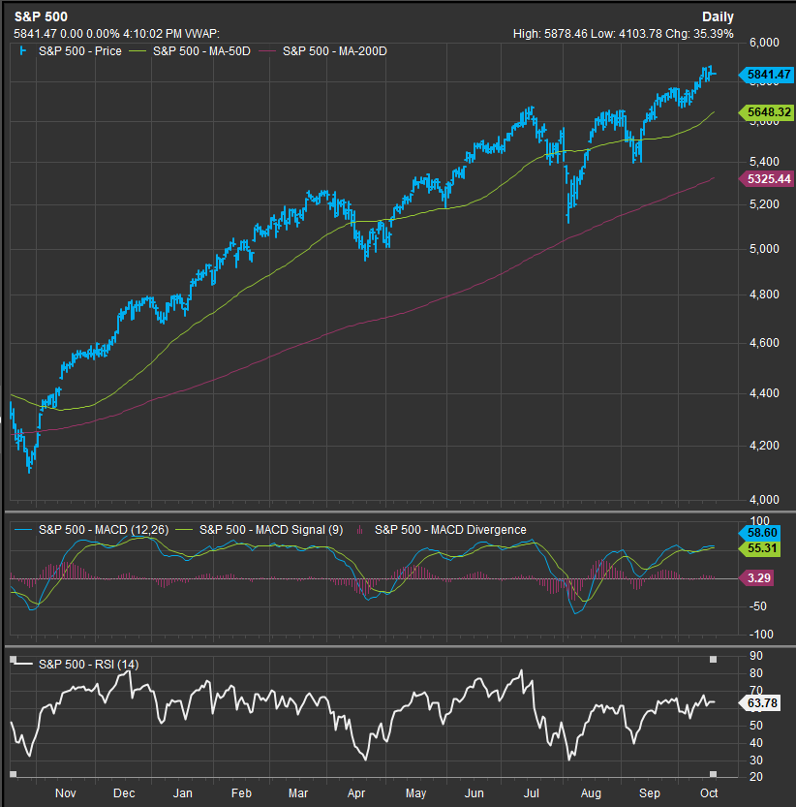Click the S&P 500 - MA-200D legend entry
The width and height of the screenshot is (796, 807).
coord(335,51)
